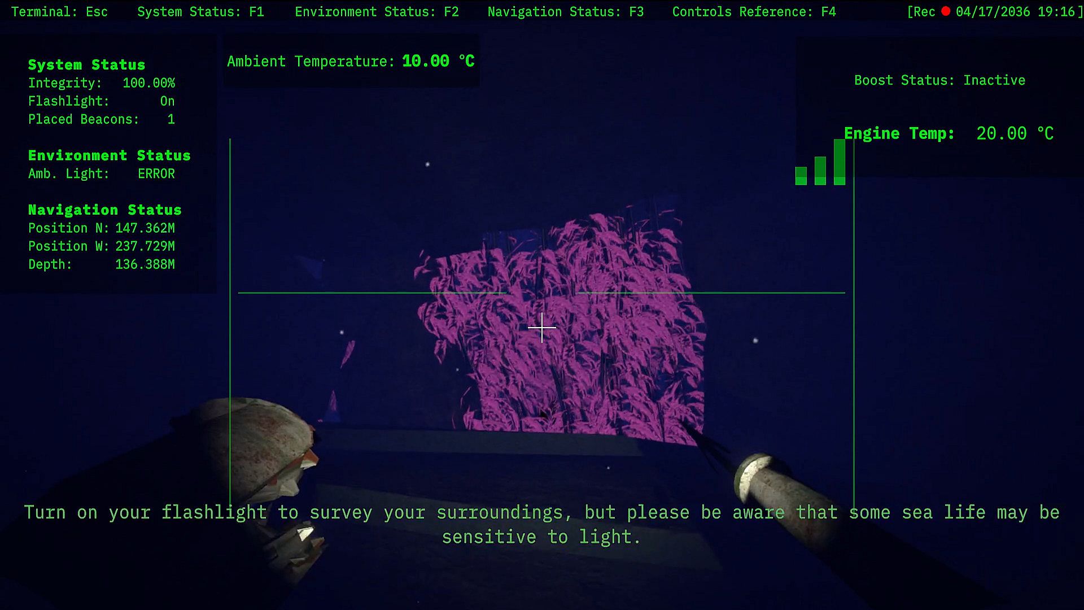This screenshot has width=1084, height=610.
Task: Expand the System Status section header
Action: [x=86, y=65]
